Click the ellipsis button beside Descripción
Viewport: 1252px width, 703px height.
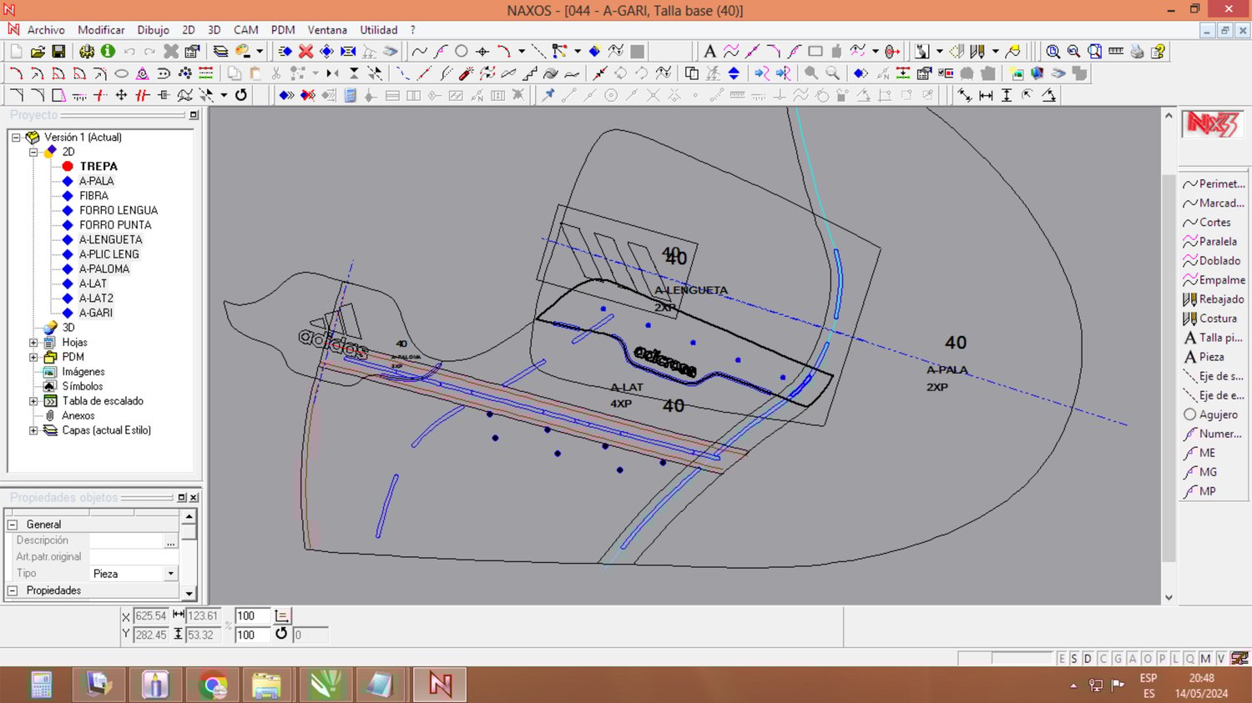coord(170,541)
